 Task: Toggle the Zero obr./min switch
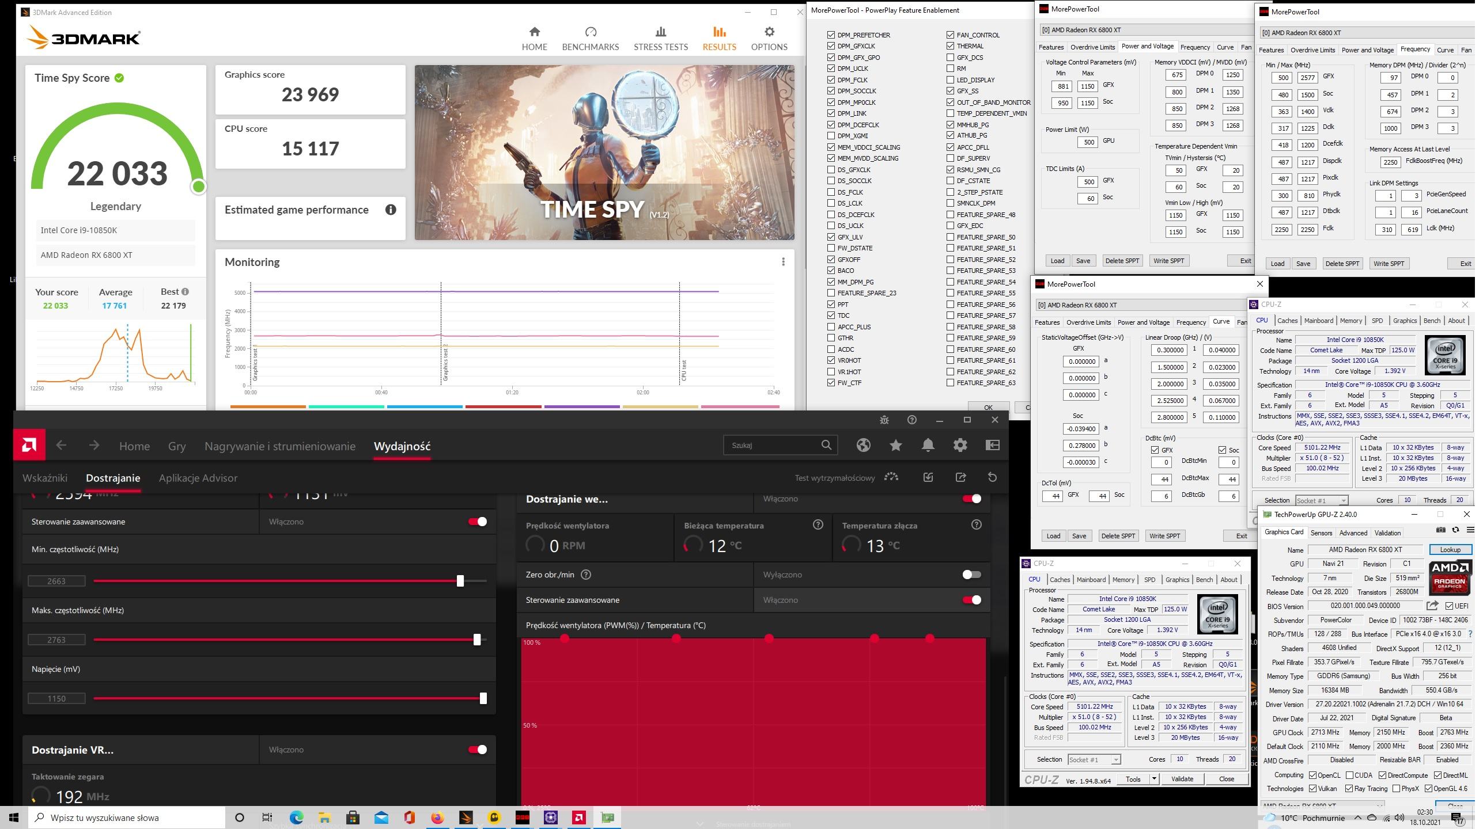click(971, 575)
